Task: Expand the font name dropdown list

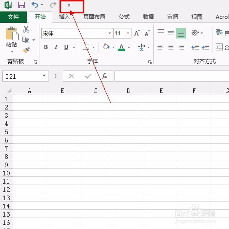Action: click(x=109, y=33)
